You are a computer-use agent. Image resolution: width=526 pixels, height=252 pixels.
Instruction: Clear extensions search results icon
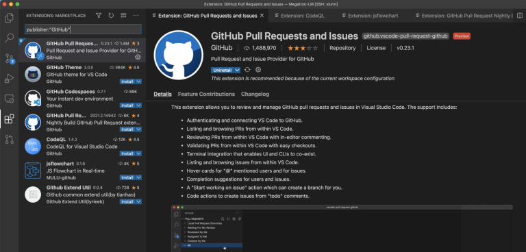click(123, 16)
